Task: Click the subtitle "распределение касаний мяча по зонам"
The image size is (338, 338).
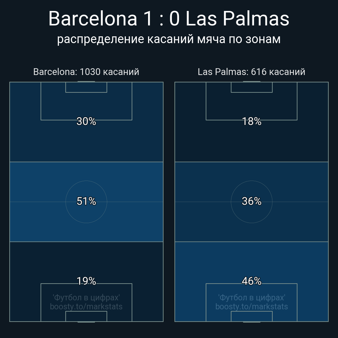Action: [169, 39]
